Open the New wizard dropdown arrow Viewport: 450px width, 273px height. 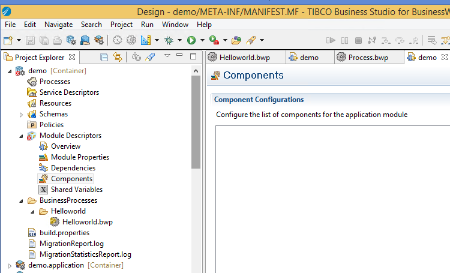(19, 40)
